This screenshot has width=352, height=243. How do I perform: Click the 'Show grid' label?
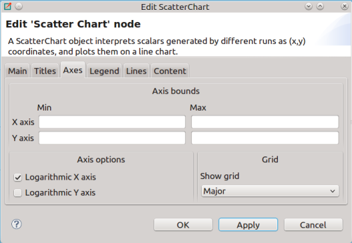click(220, 176)
